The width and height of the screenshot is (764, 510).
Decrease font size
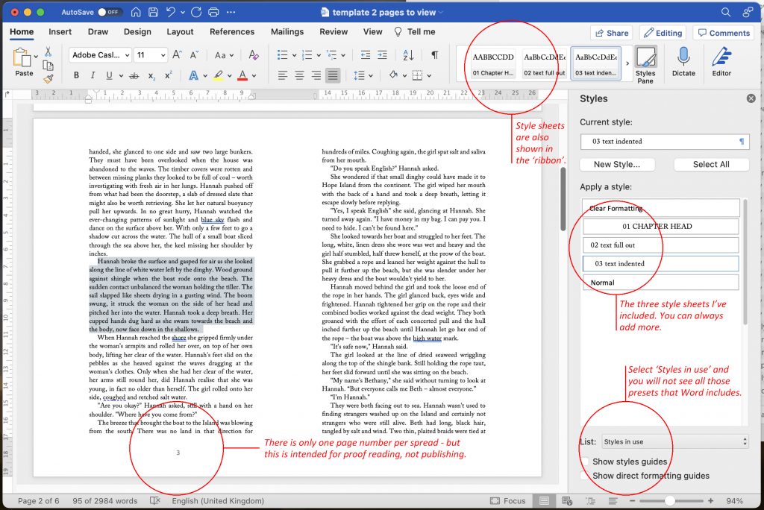194,55
